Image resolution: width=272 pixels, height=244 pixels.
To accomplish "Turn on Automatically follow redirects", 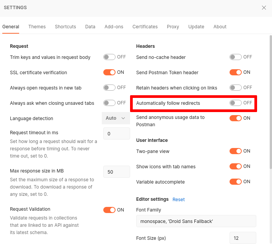I will tap(236, 103).
